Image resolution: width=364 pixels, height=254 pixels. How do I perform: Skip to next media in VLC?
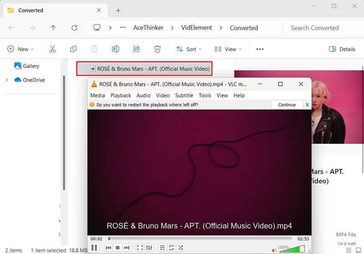pyautogui.click(x=126, y=248)
